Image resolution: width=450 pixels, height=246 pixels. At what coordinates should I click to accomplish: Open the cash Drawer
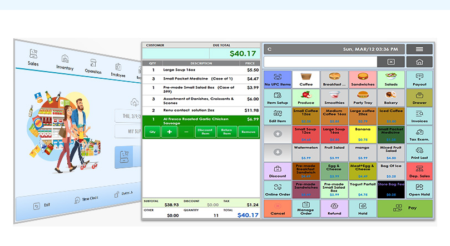419,98
